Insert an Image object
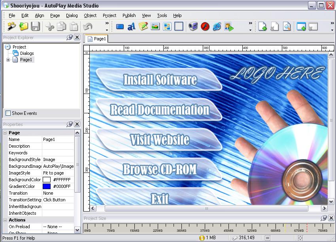Screen dimensions: 336x242 point(155,26)
